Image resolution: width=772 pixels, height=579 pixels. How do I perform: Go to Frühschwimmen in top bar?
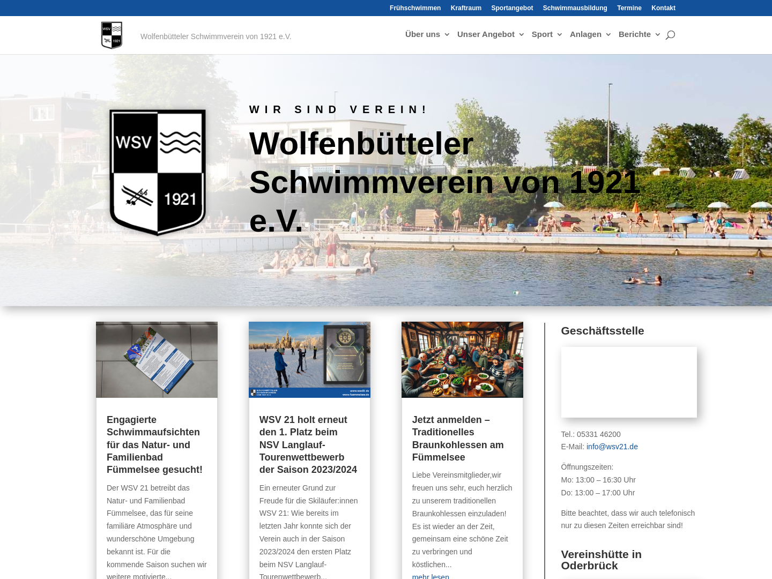(x=415, y=8)
